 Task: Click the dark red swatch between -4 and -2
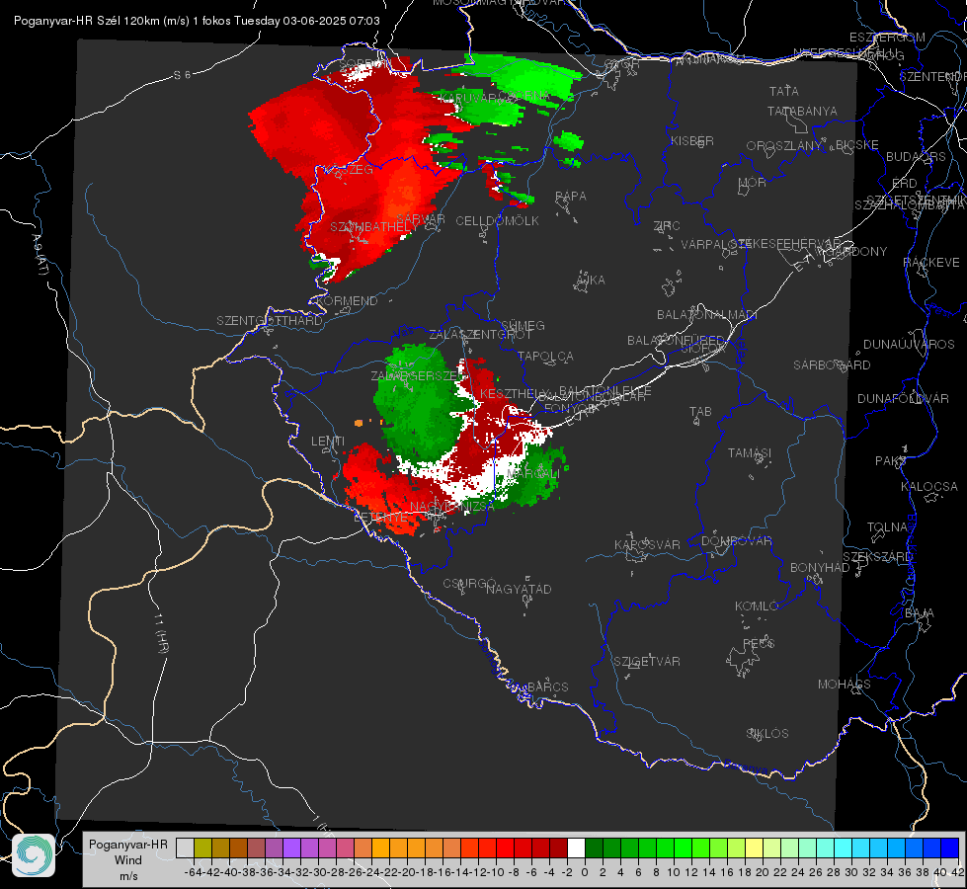coord(559,849)
